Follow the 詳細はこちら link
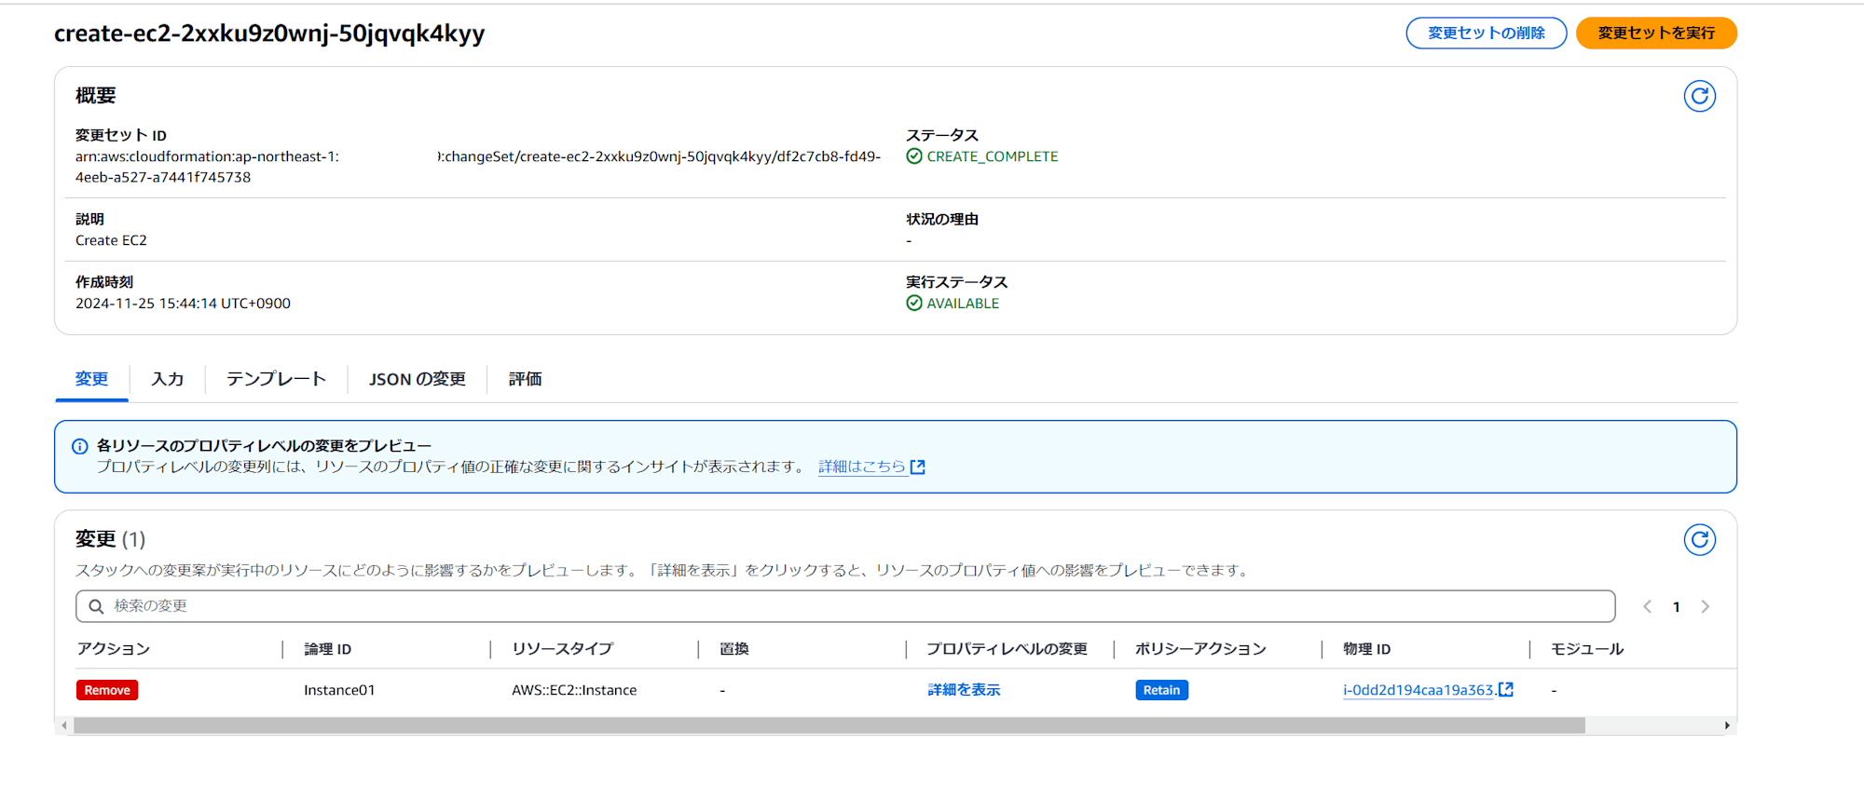This screenshot has width=1864, height=785. 862,467
